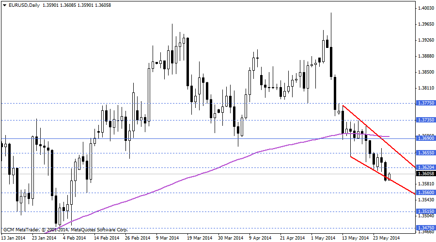
Task: Select the 1.37750 price level label
Action: (x=426, y=103)
